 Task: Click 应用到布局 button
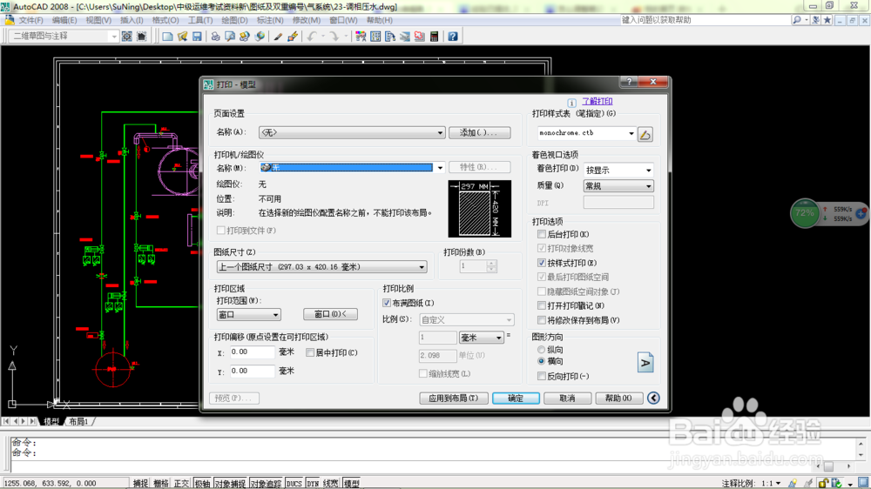(453, 398)
